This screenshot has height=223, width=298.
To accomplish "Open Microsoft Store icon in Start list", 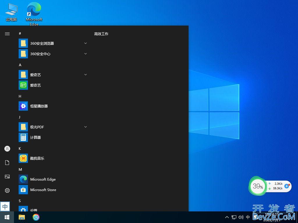I will click(23, 190).
